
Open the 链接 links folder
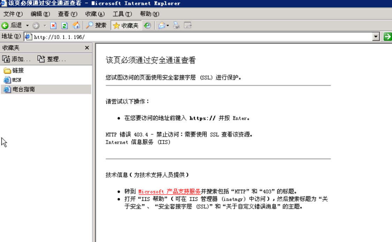tap(14, 70)
